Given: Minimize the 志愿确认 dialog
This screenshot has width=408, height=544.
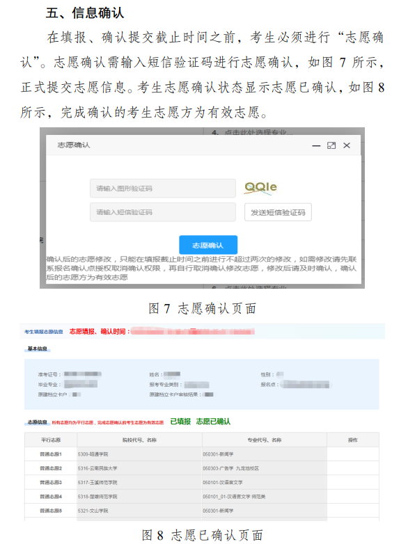Looking at the screenshot, I should pos(316,145).
